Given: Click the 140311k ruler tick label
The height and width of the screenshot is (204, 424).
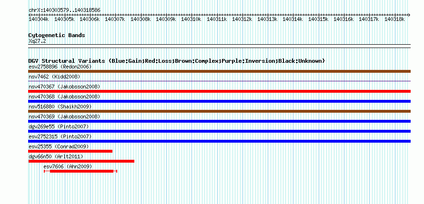Looking at the screenshot, I should coord(217,19).
